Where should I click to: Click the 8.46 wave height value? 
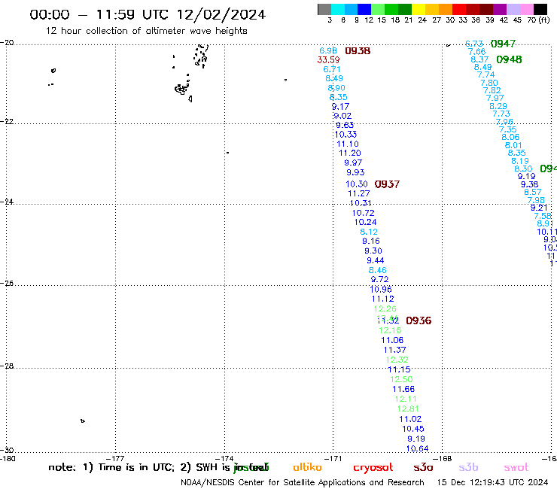coord(377,270)
